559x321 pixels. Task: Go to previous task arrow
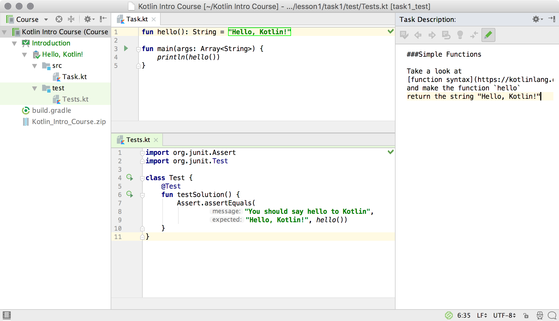click(418, 35)
